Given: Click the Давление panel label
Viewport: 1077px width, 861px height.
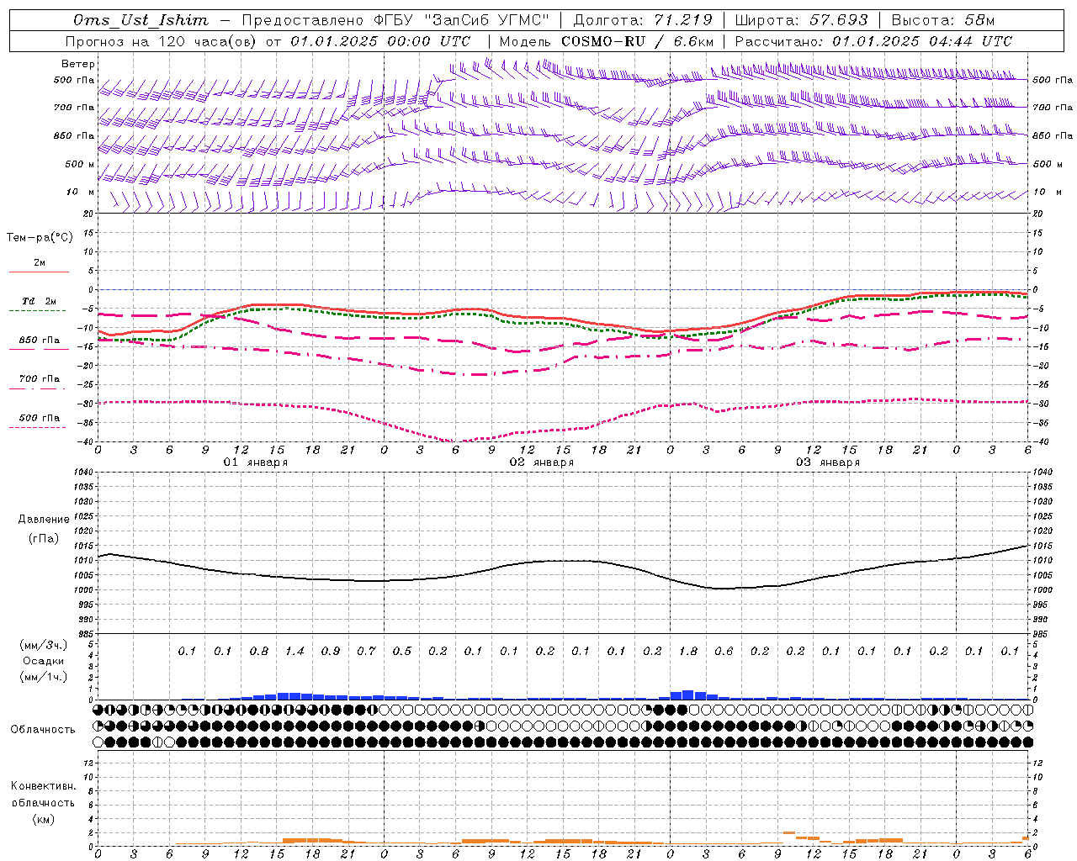Looking at the screenshot, I should [44, 520].
